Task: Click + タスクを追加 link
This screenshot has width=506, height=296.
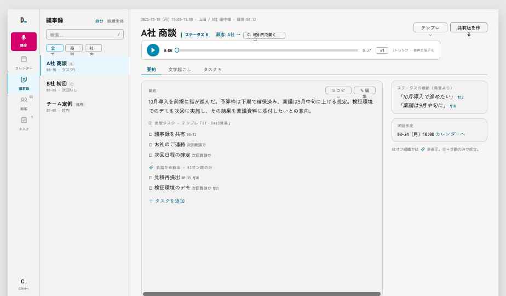Action: pos(167,201)
